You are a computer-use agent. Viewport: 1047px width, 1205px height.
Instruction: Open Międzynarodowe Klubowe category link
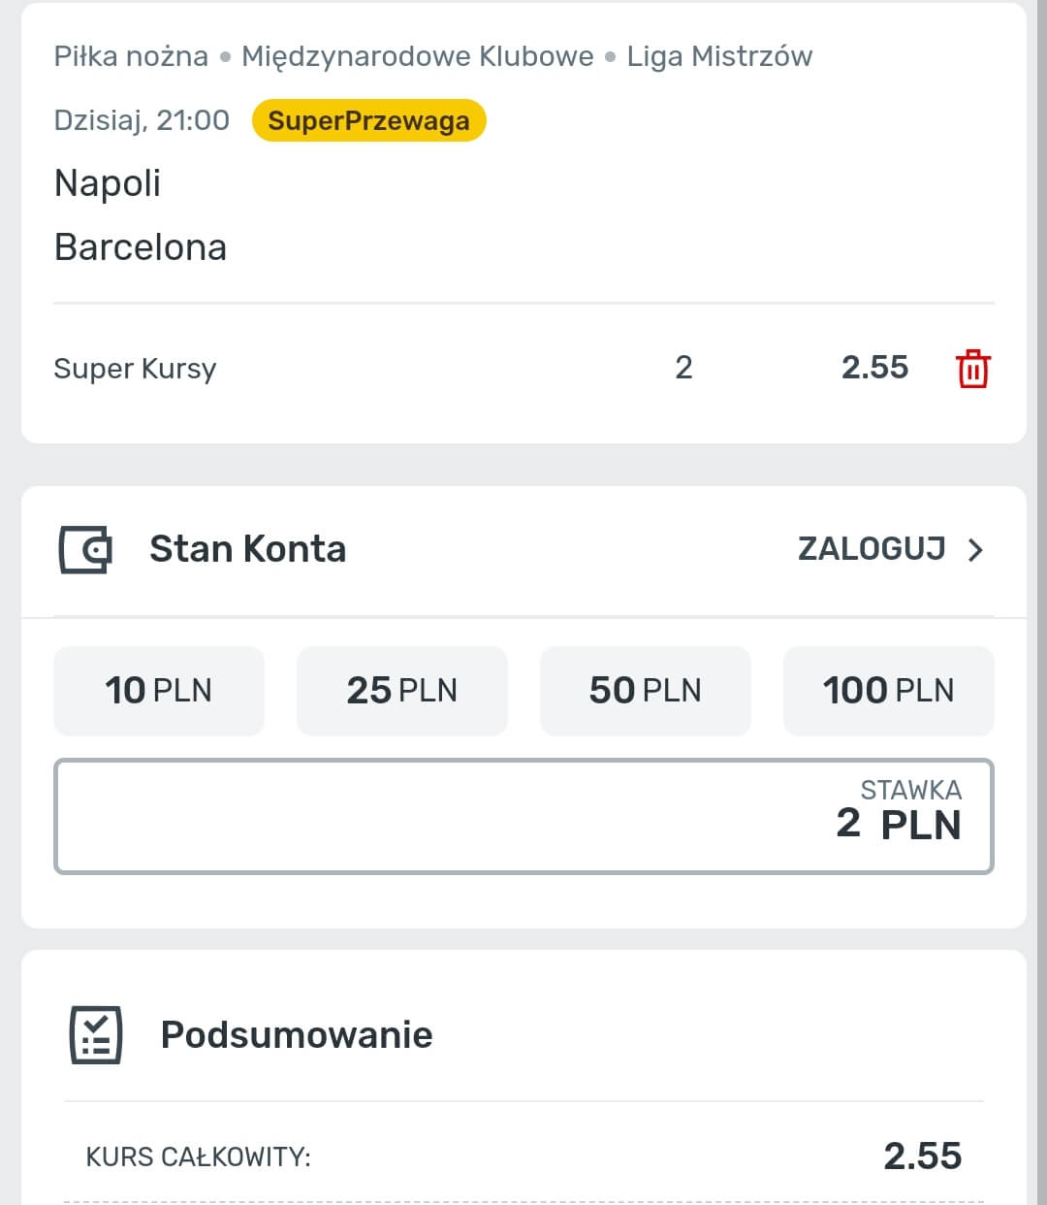417,56
